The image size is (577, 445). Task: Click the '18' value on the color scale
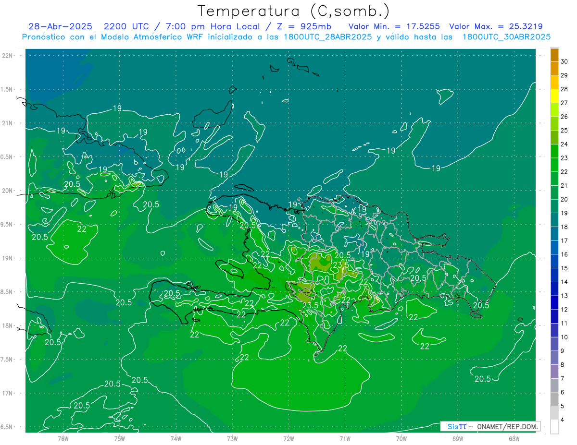pos(565,227)
